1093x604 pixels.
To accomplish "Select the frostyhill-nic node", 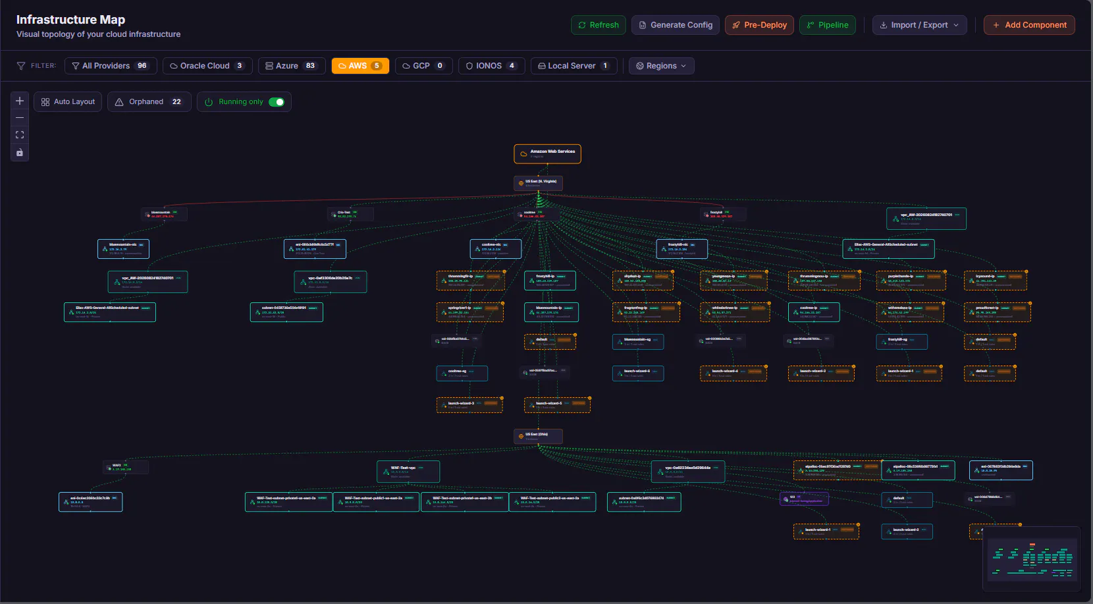I will [x=682, y=249].
